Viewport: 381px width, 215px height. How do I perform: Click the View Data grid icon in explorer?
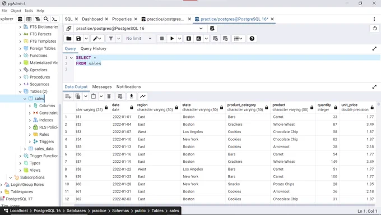[x=29, y=19]
